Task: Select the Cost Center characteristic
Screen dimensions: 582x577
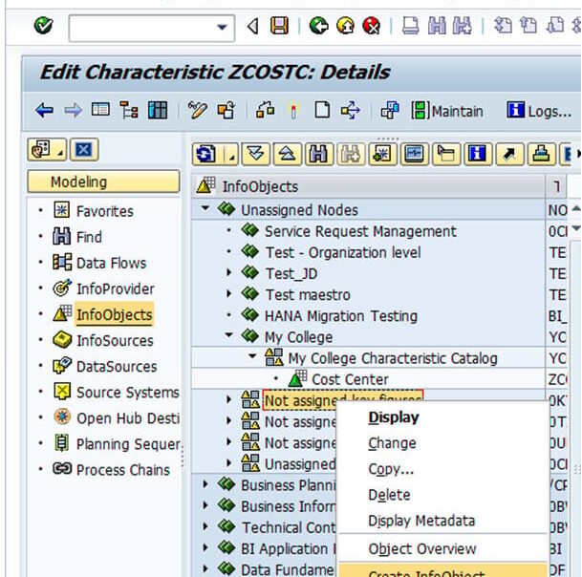Action: click(x=350, y=379)
